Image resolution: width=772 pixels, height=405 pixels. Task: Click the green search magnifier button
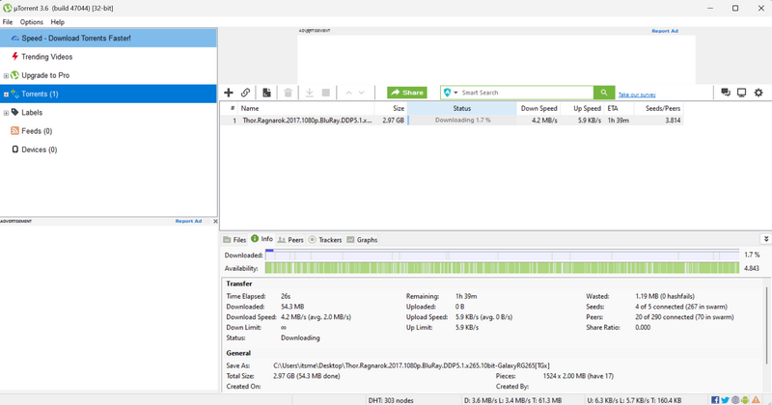tap(604, 93)
